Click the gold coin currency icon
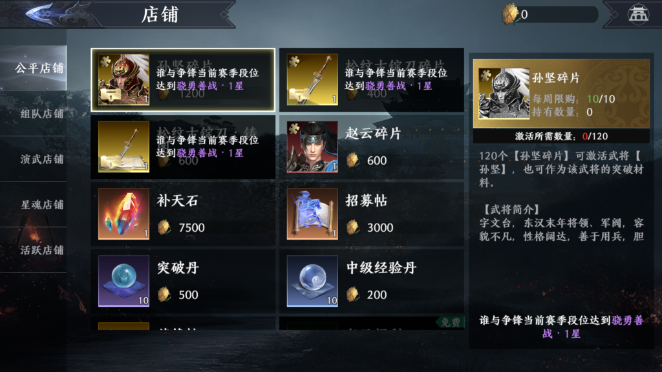Image resolution: width=662 pixels, height=372 pixels. click(509, 14)
